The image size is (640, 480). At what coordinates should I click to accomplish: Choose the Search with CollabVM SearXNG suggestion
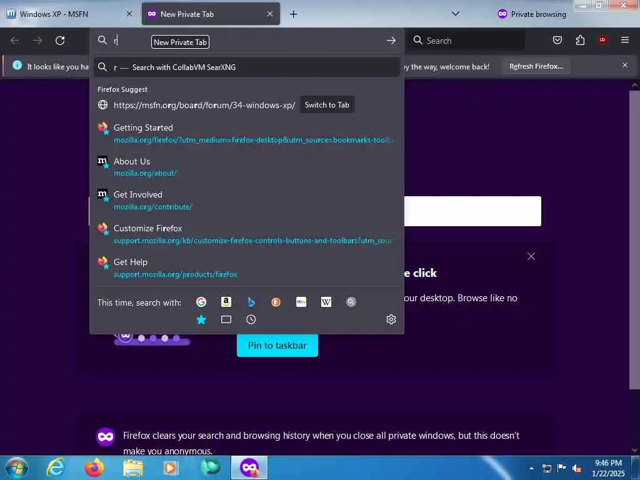(x=246, y=67)
